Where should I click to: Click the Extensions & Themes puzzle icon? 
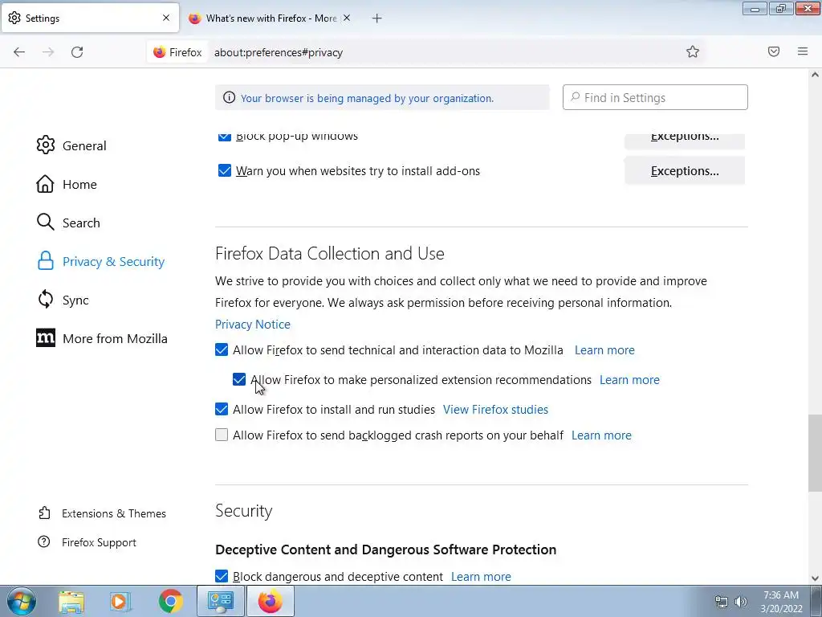(44, 513)
